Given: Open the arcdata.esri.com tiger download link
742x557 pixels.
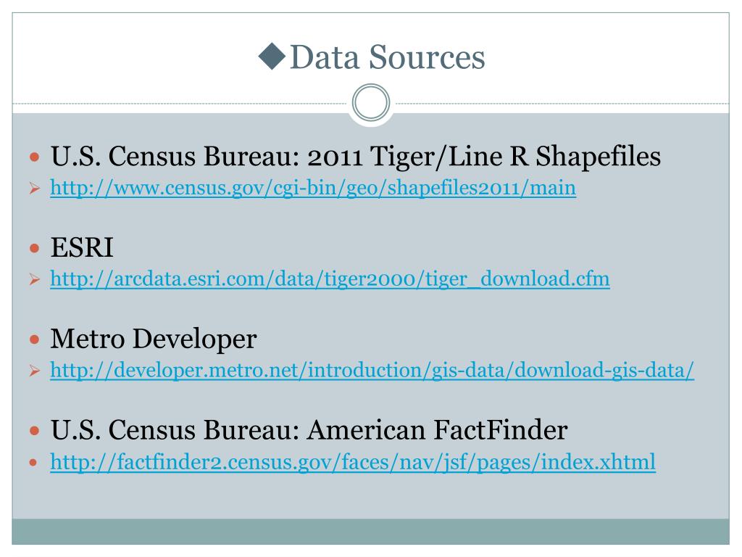Looking at the screenshot, I should 330,279.
